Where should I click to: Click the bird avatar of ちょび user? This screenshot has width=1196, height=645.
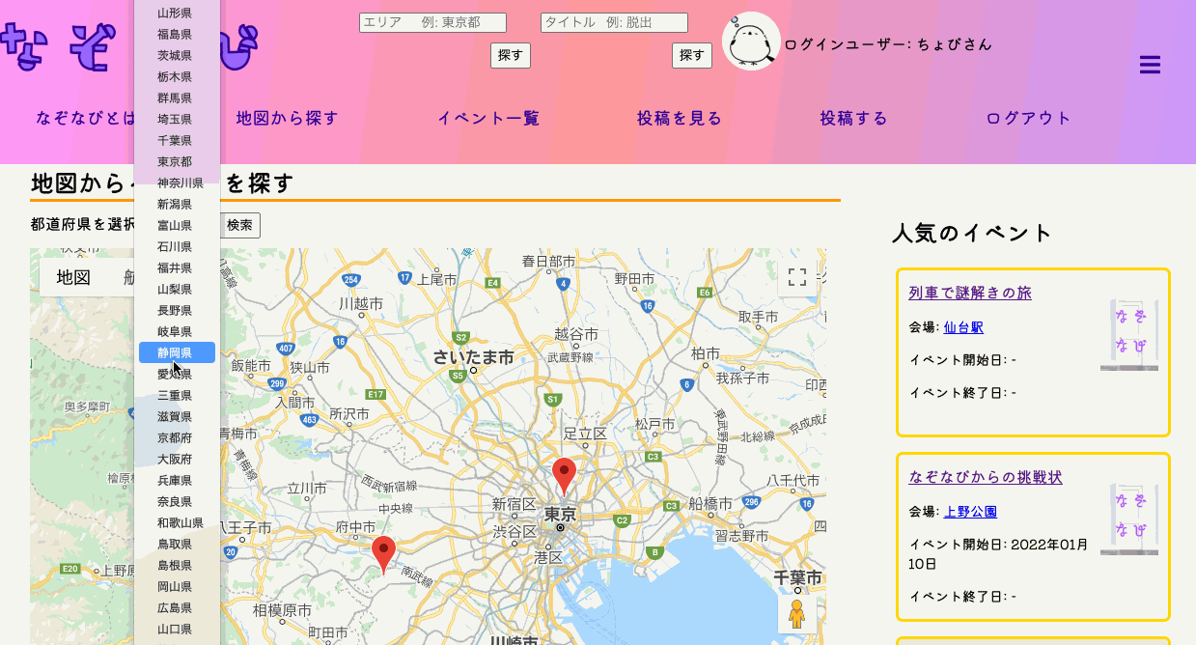[752, 42]
